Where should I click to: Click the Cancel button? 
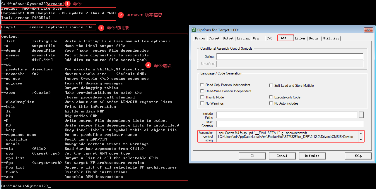pyautogui.click(x=282, y=156)
